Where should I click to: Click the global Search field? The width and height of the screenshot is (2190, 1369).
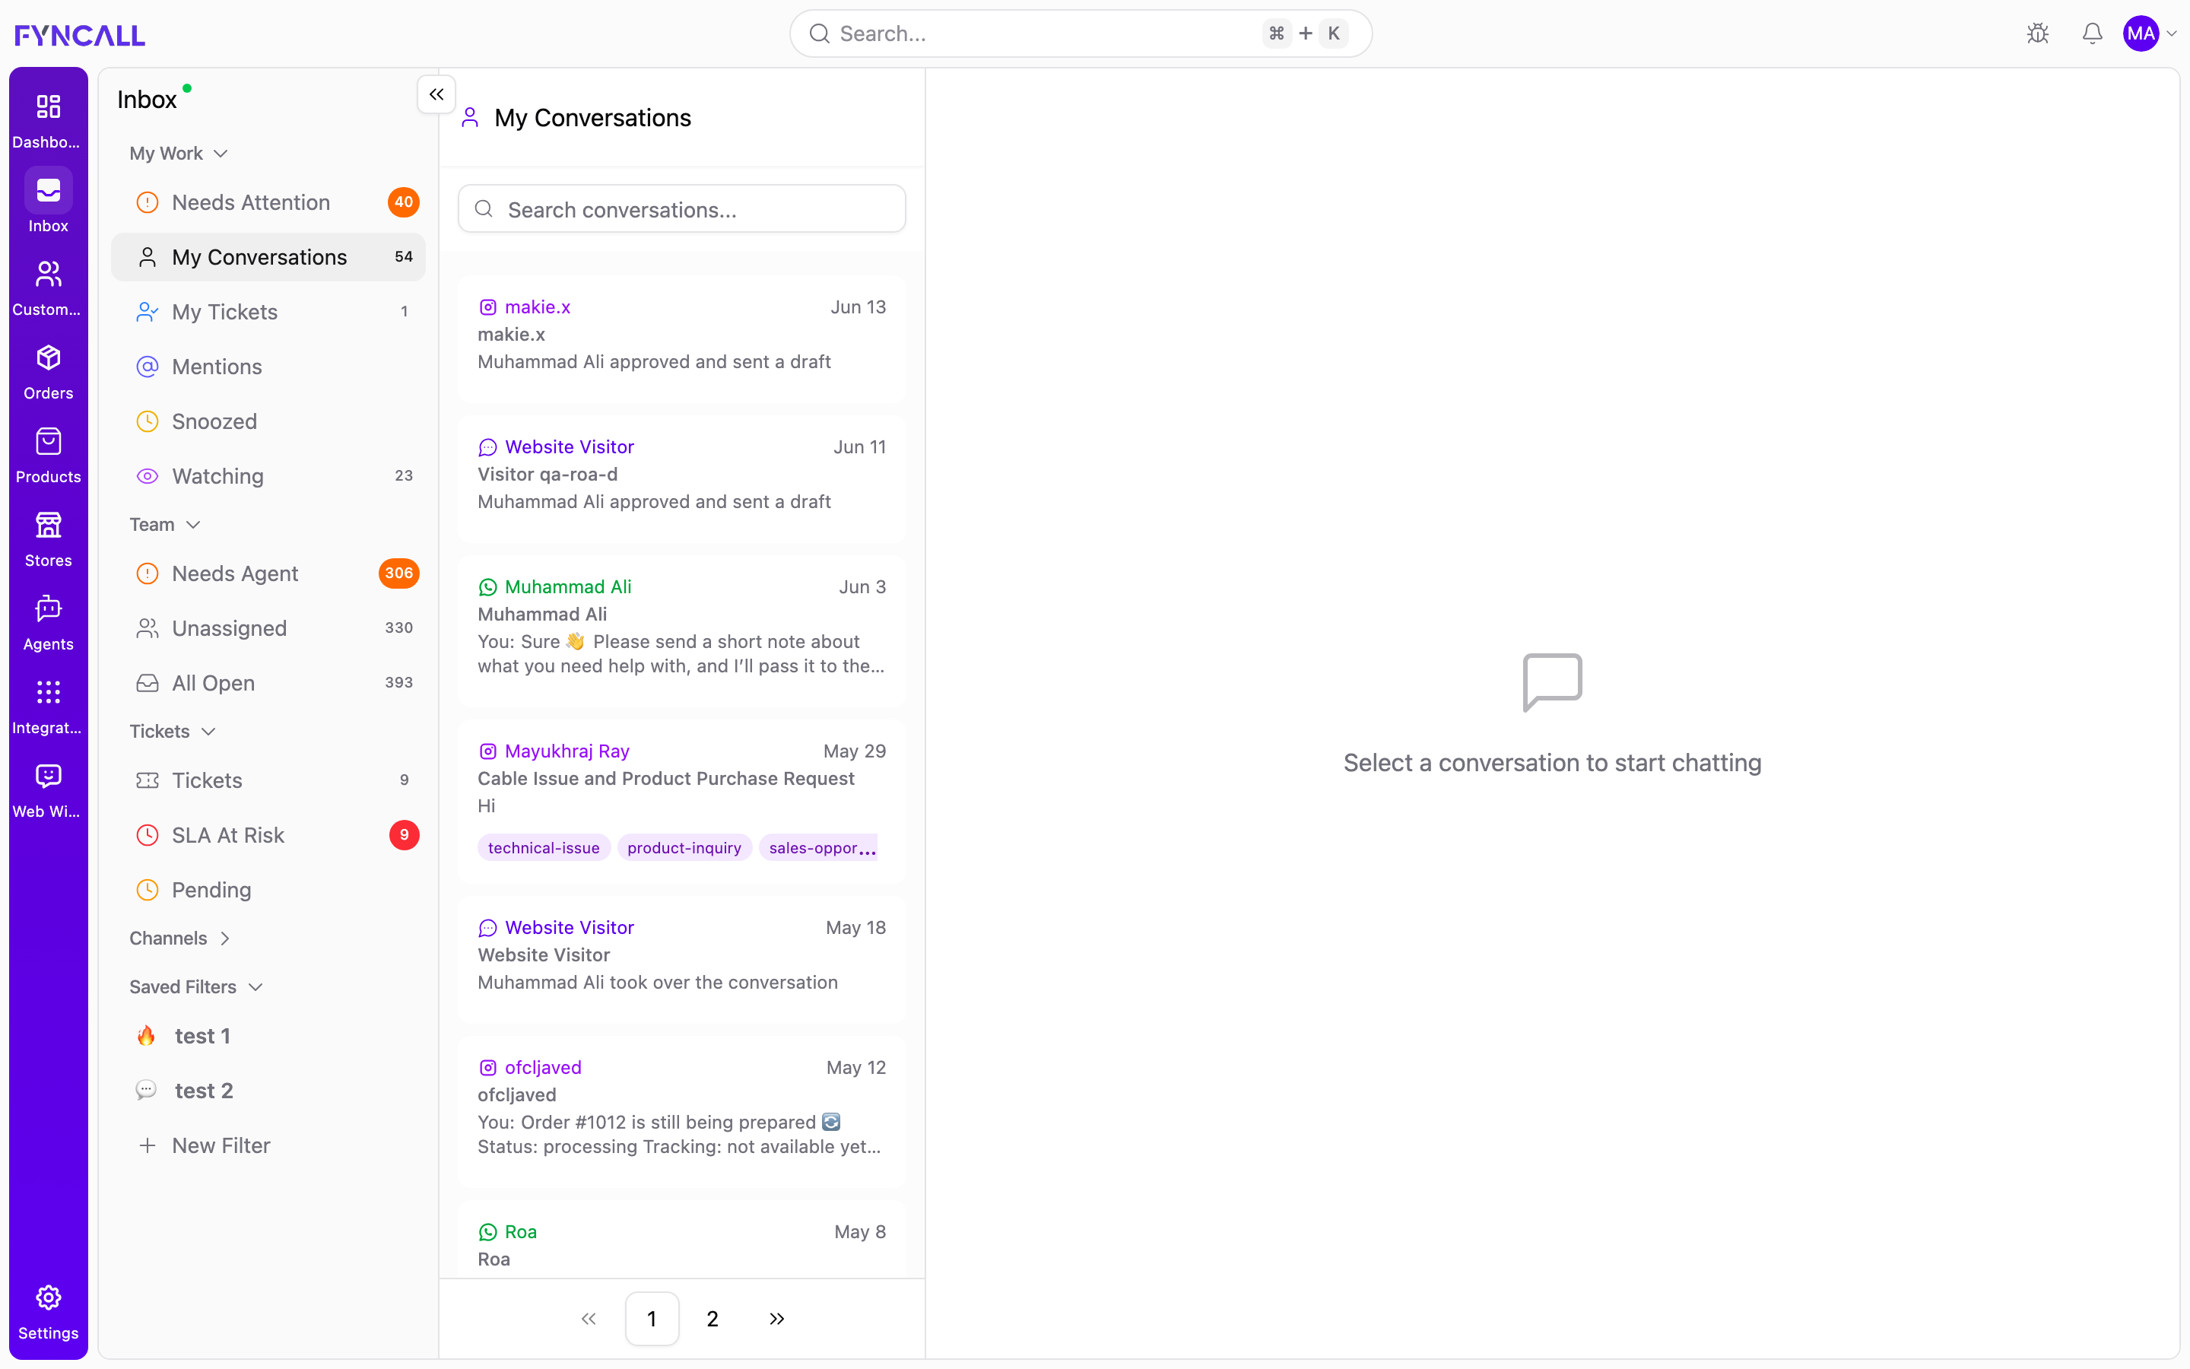point(1081,33)
